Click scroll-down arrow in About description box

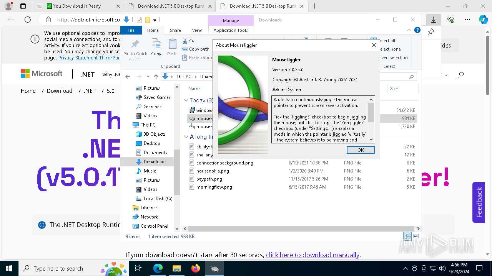coord(371,140)
